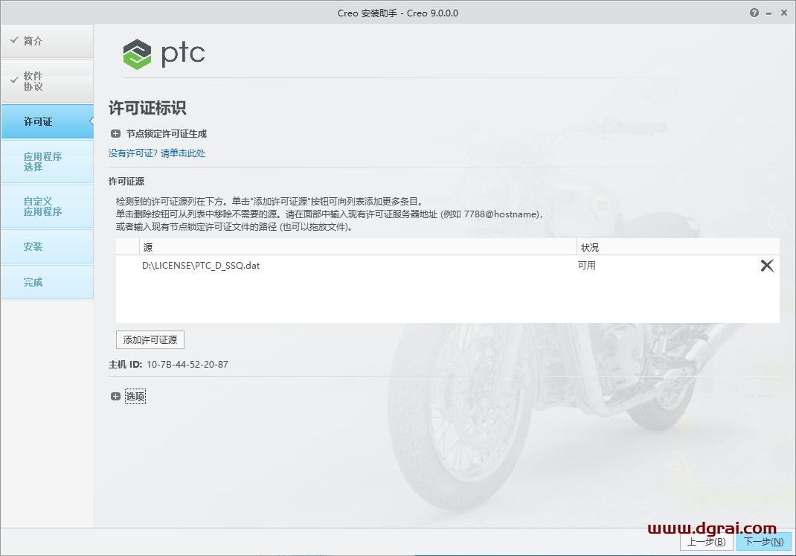Expand the 节点锁定许可证生成 section
This screenshot has height=556, width=796.
116,134
